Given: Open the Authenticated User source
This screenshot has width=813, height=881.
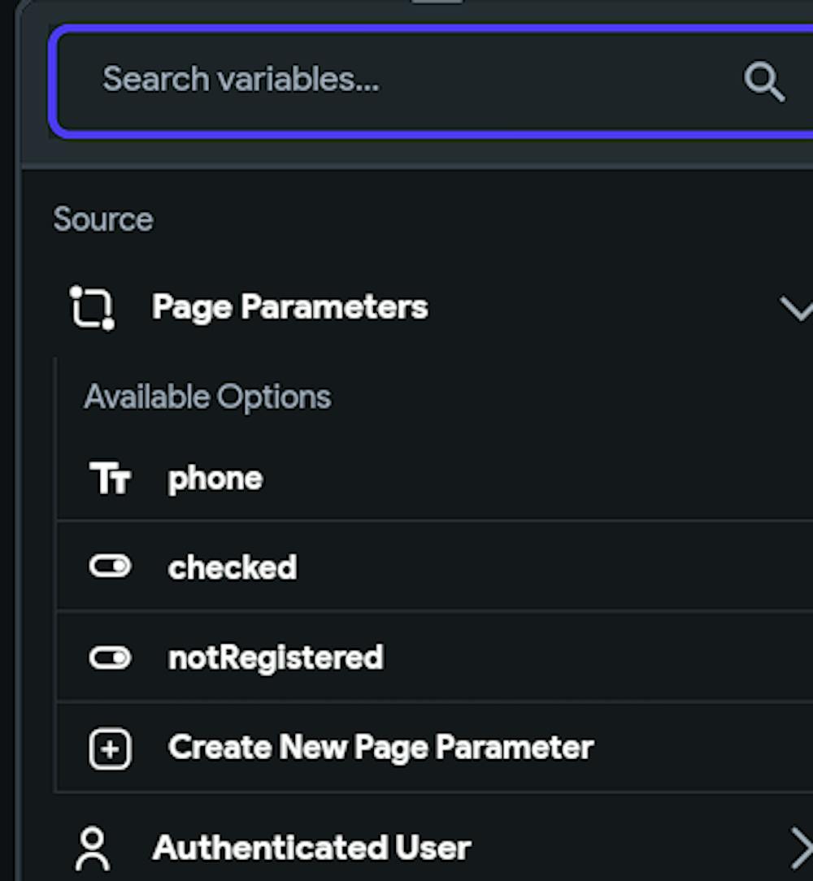Looking at the screenshot, I should click(x=311, y=848).
